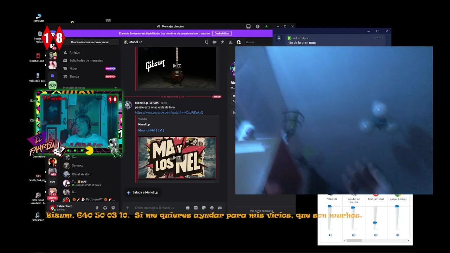The height and width of the screenshot is (253, 450).
Task: Open the Discord help icon
Action: 257,26
